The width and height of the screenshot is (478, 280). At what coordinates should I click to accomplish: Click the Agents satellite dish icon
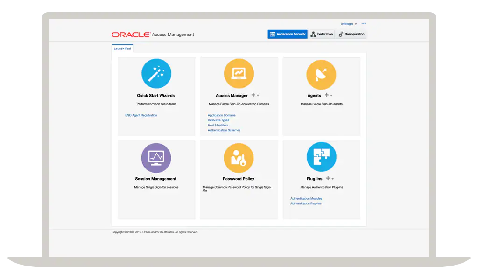click(x=321, y=74)
